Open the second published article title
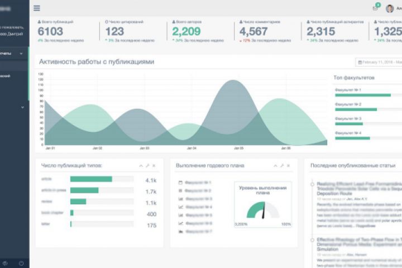The image size is (402, 268). point(359,244)
